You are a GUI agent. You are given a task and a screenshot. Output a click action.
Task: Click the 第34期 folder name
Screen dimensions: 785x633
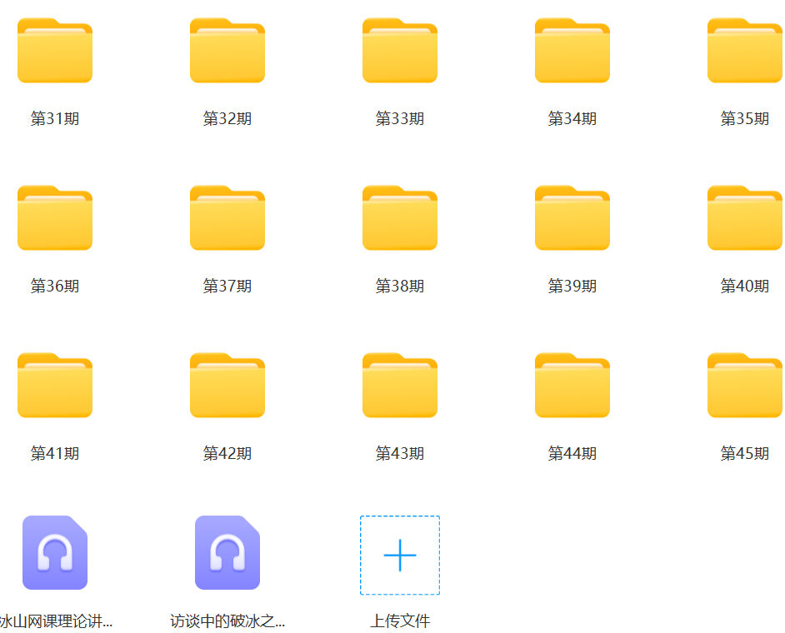click(572, 118)
